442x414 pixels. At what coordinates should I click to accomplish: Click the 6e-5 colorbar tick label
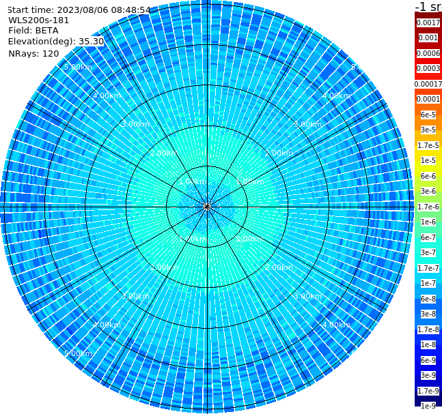point(428,115)
